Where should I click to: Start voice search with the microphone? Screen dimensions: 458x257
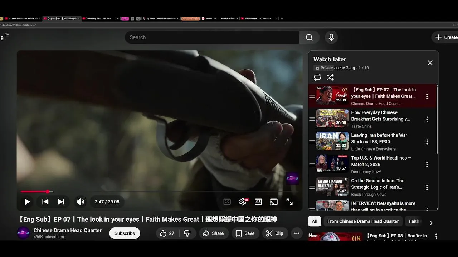pos(331,37)
